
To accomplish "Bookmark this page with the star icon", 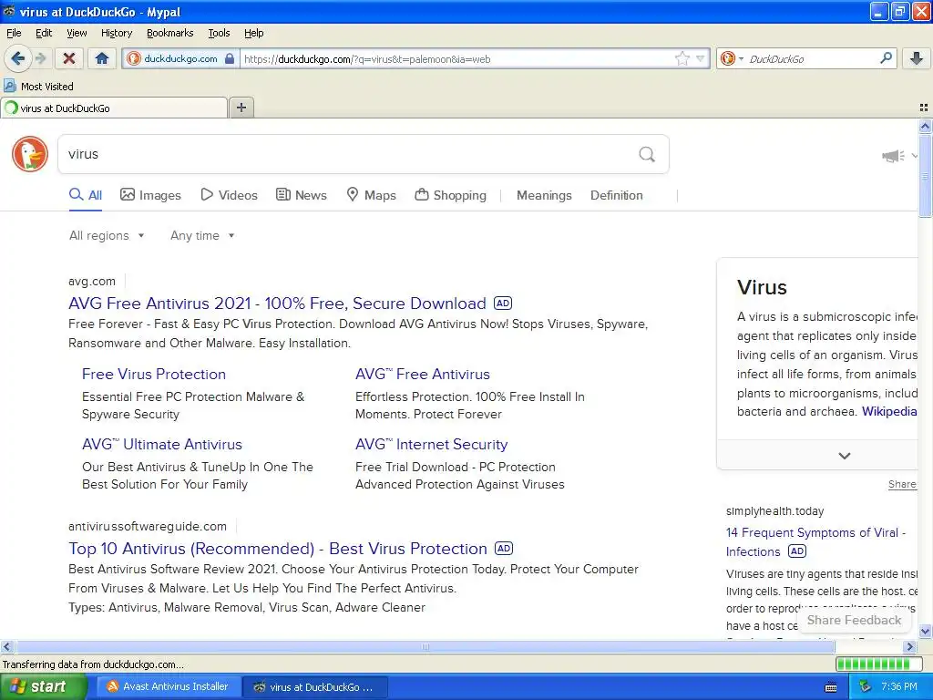I will (x=682, y=58).
